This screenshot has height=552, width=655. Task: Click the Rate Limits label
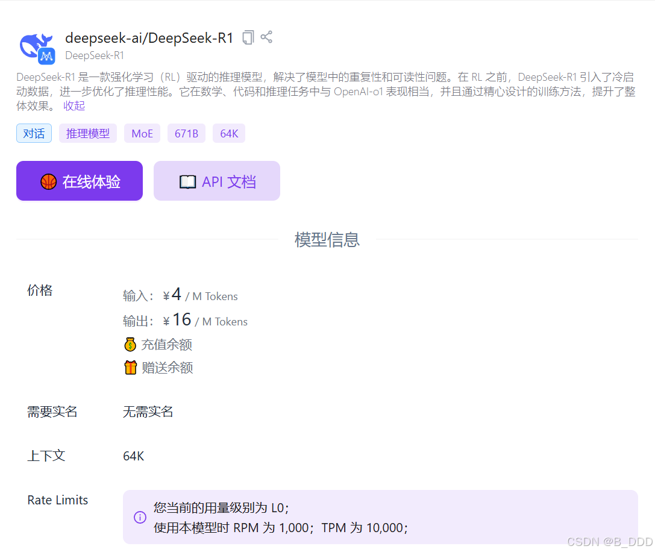tap(58, 500)
